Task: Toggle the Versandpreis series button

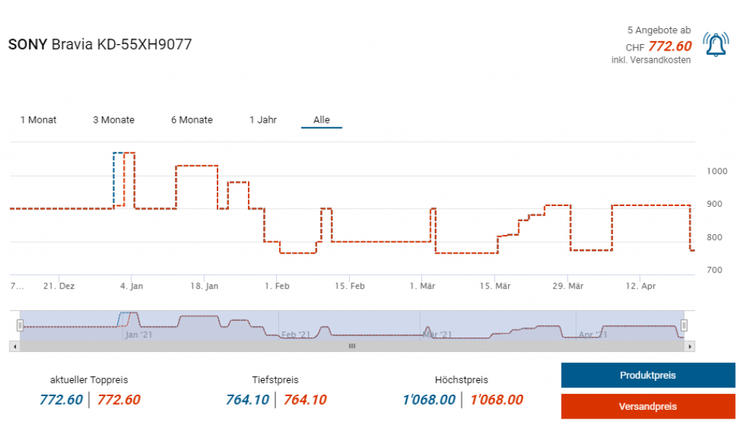Action: click(648, 406)
